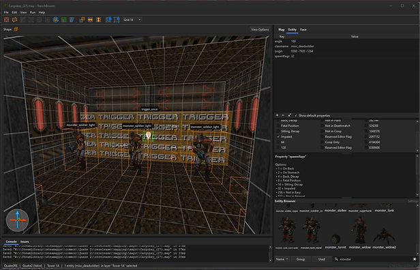
Task: Toggle the Used filter button
Action: [322, 259]
